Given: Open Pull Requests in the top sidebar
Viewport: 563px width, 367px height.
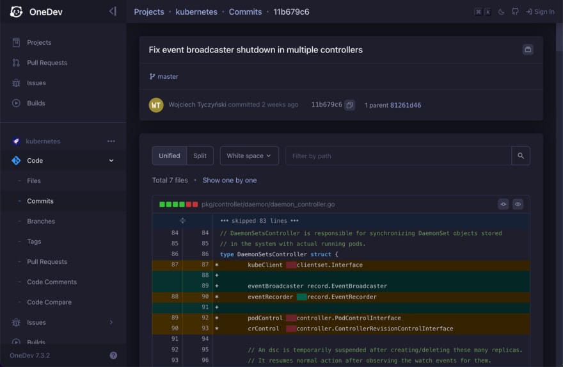Looking at the screenshot, I should click(47, 63).
